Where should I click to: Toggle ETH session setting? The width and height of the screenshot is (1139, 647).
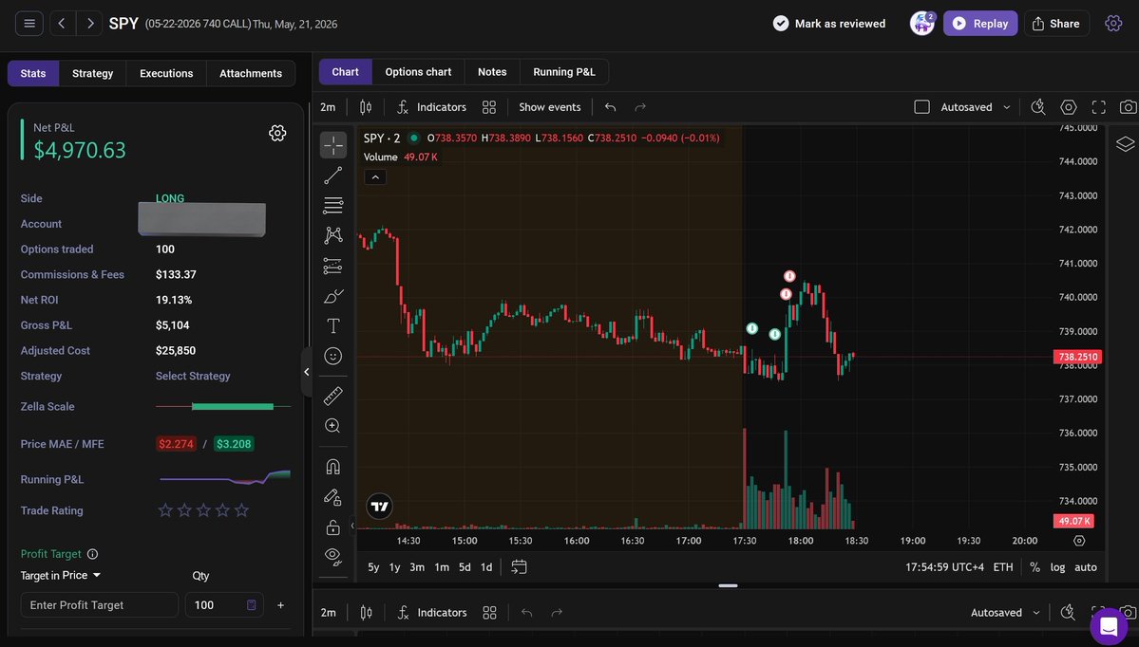coord(1003,567)
